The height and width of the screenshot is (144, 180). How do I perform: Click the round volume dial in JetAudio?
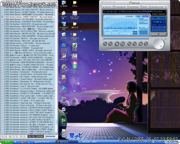[158, 44]
